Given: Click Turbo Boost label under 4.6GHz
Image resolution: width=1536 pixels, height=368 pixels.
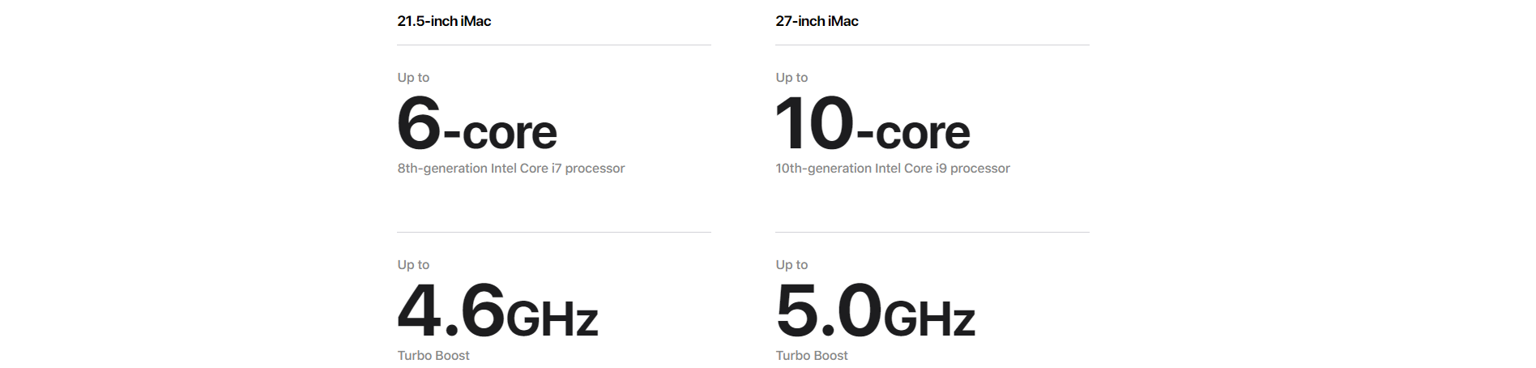Looking at the screenshot, I should click(x=433, y=356).
